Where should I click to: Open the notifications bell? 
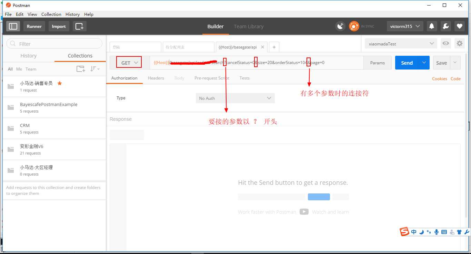click(431, 26)
